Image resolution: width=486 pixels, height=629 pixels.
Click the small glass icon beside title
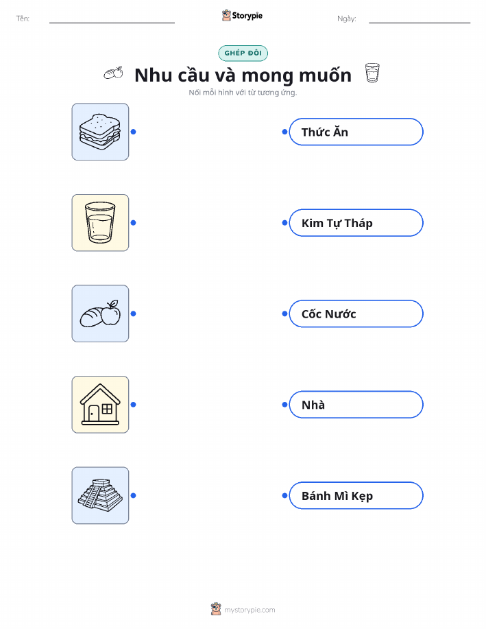coord(372,73)
